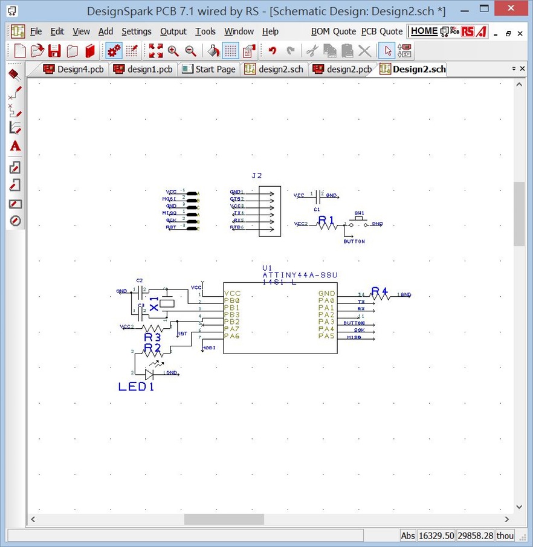Select the Add Circle tool
This screenshot has height=547, width=533.
click(x=15, y=221)
